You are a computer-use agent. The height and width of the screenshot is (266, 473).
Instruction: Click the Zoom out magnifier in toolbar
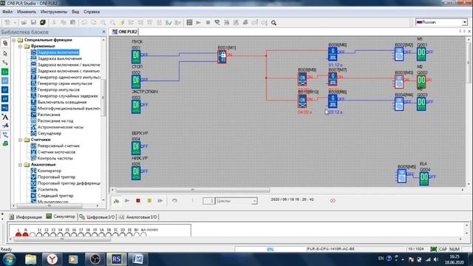pos(112,23)
